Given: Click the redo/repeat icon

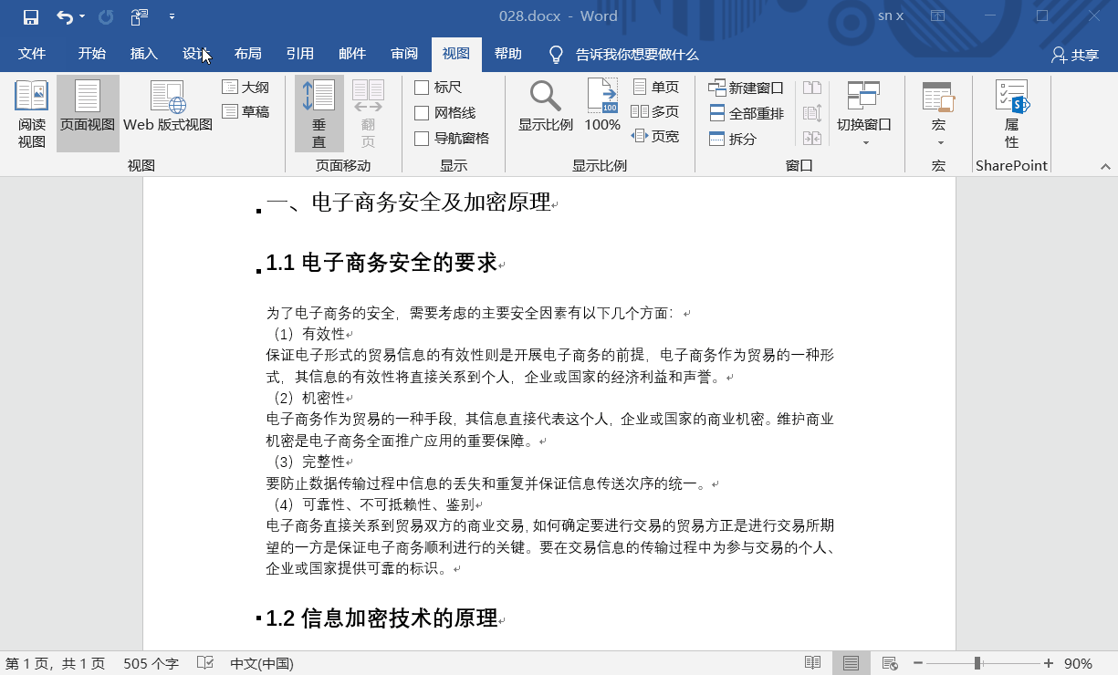Looking at the screenshot, I should coord(106,16).
